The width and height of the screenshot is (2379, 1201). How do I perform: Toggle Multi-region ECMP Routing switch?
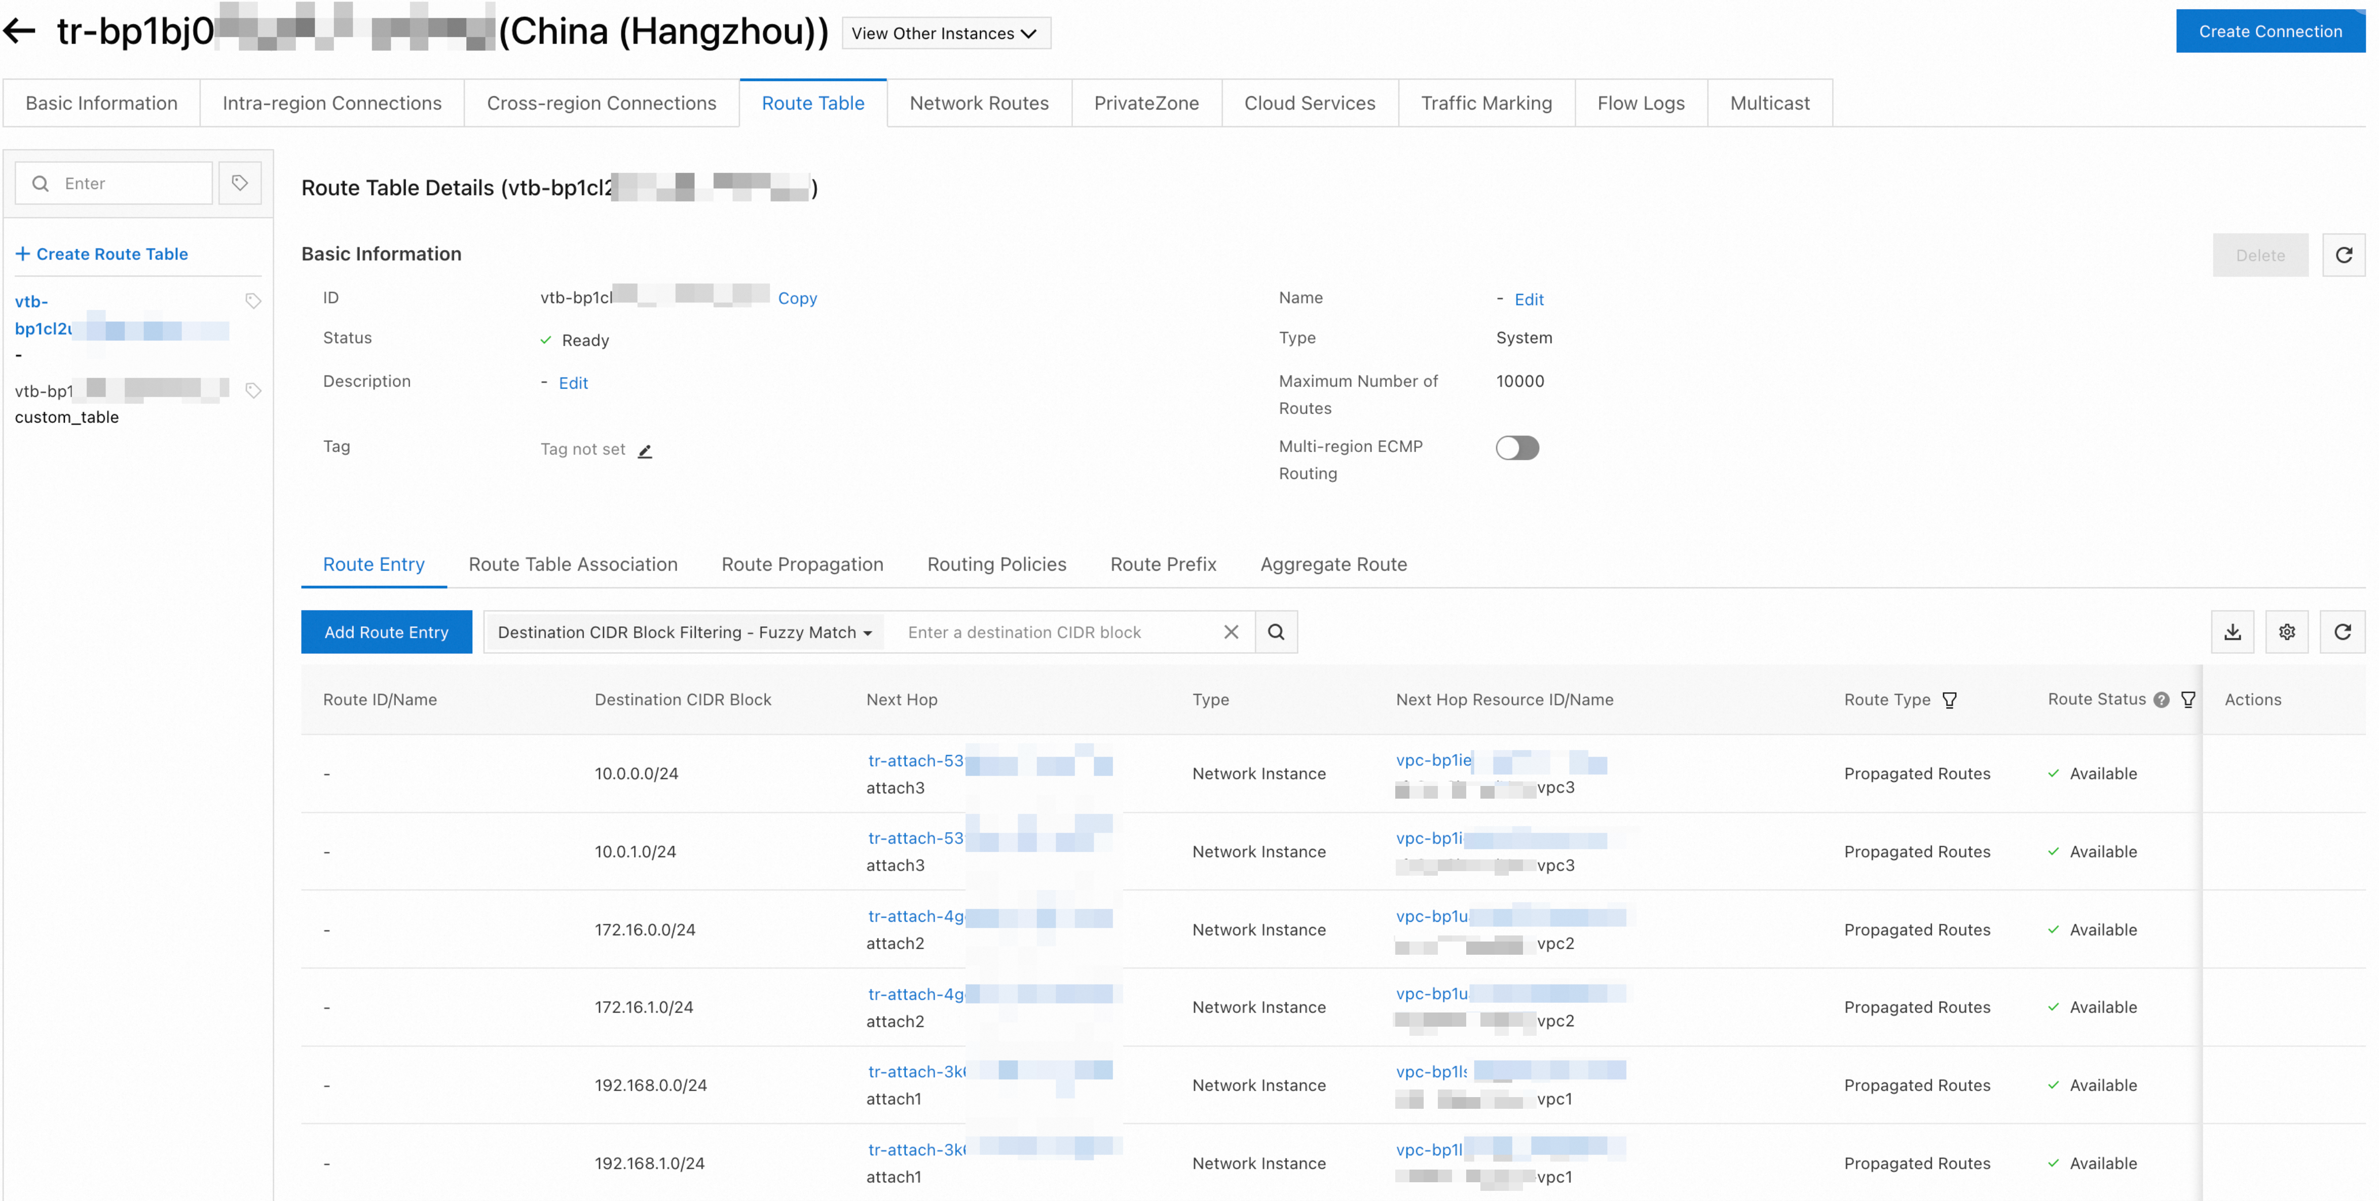pyautogui.click(x=1517, y=448)
